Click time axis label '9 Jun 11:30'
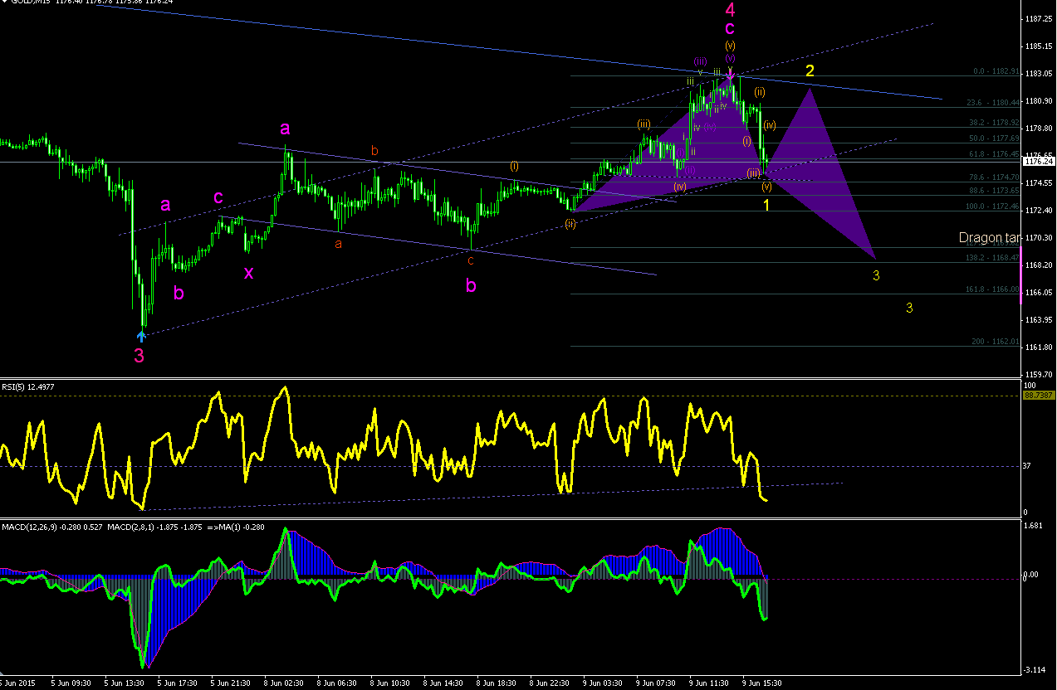 tap(707, 683)
